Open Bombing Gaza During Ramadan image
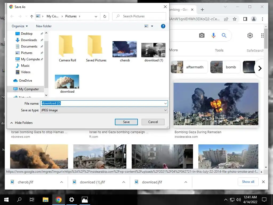The width and height of the screenshot is (273, 205). coord(216,104)
